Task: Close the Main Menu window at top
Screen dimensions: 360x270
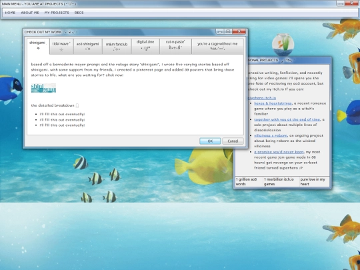Action: (352, 3)
